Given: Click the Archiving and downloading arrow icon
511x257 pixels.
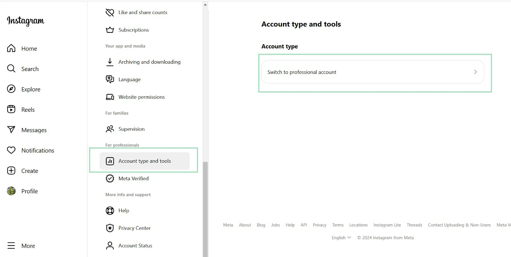Looking at the screenshot, I should coord(110,62).
